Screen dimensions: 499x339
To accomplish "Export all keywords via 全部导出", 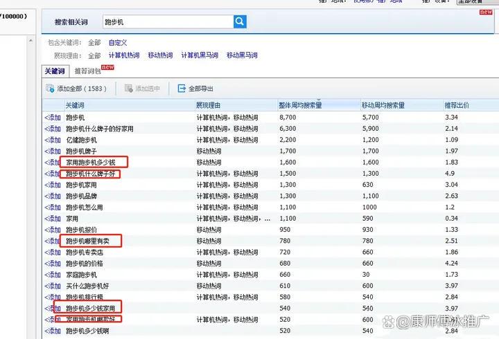I will [195, 89].
